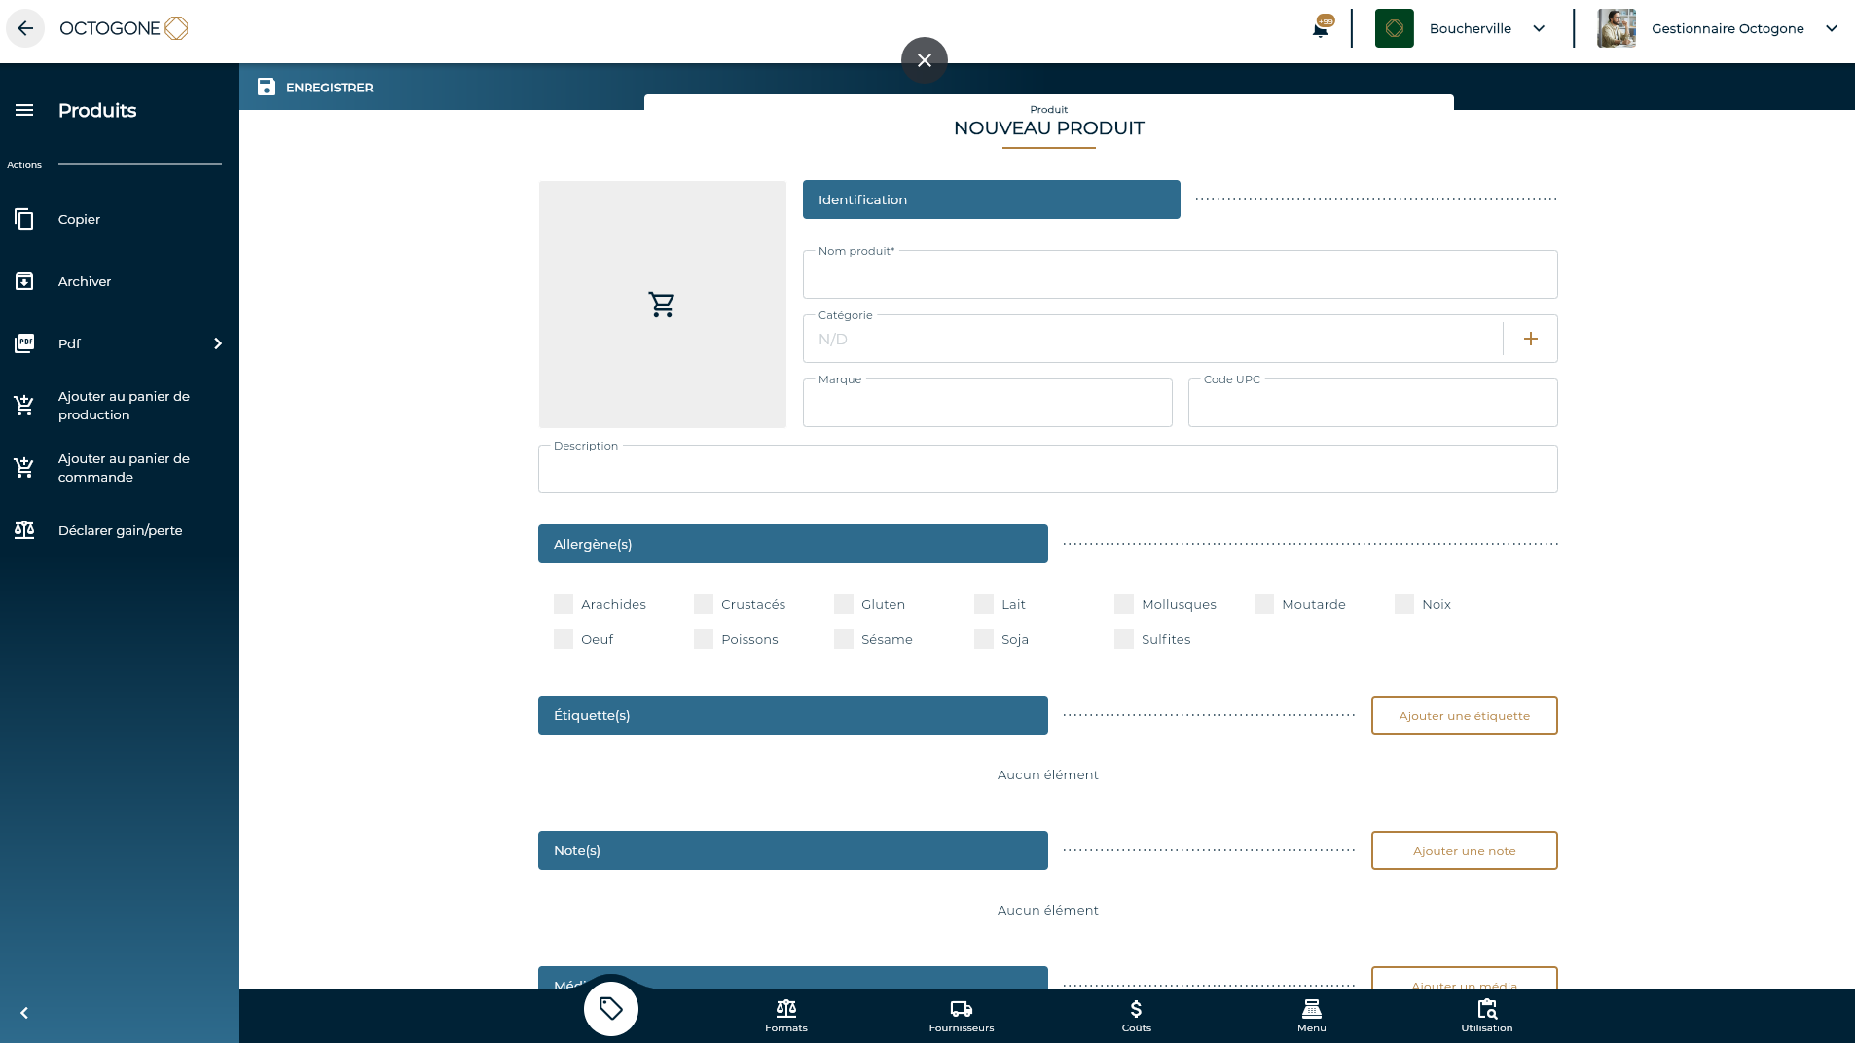
Task: Collapse the sidebar with bottom chevron
Action: (x=24, y=1013)
